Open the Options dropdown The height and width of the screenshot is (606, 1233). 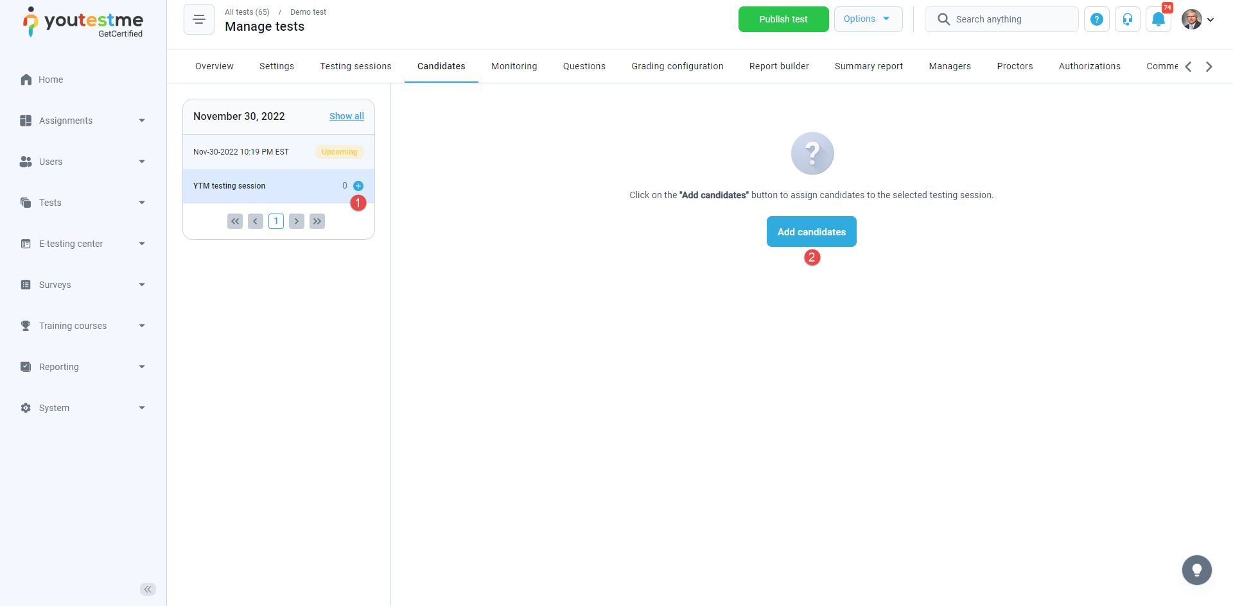(868, 19)
